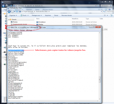Maximize the Bloc-notes window

click(94, 27)
